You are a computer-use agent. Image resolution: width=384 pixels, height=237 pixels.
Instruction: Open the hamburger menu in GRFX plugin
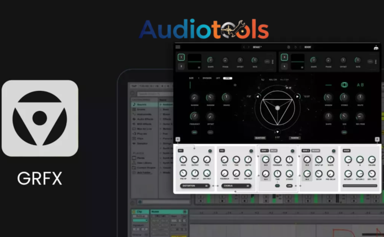pyautogui.click(x=178, y=47)
